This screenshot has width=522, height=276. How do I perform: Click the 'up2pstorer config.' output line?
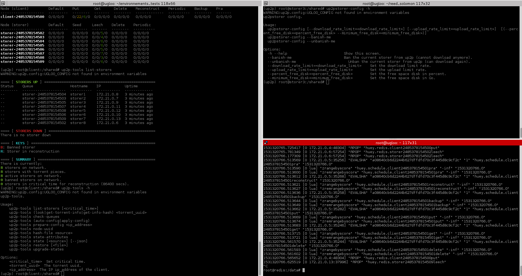point(283,17)
